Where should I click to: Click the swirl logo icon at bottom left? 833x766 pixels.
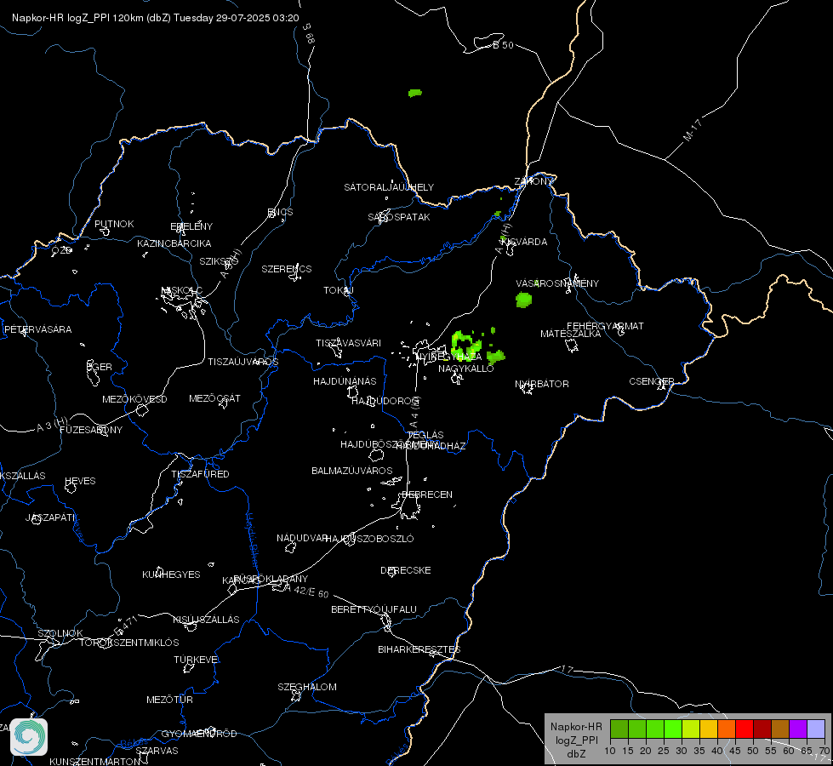[x=29, y=737]
